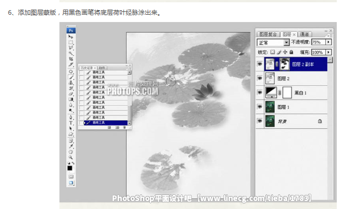Select the Type tool
The width and height of the screenshot is (343, 209).
[x=71, y=123]
